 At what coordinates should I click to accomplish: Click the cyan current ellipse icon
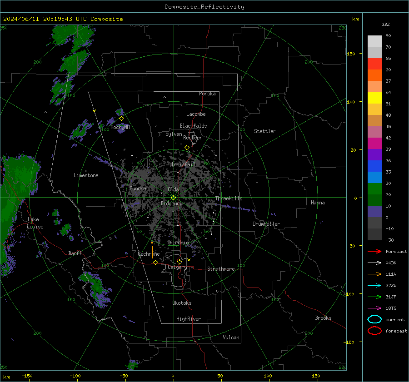[374, 319]
